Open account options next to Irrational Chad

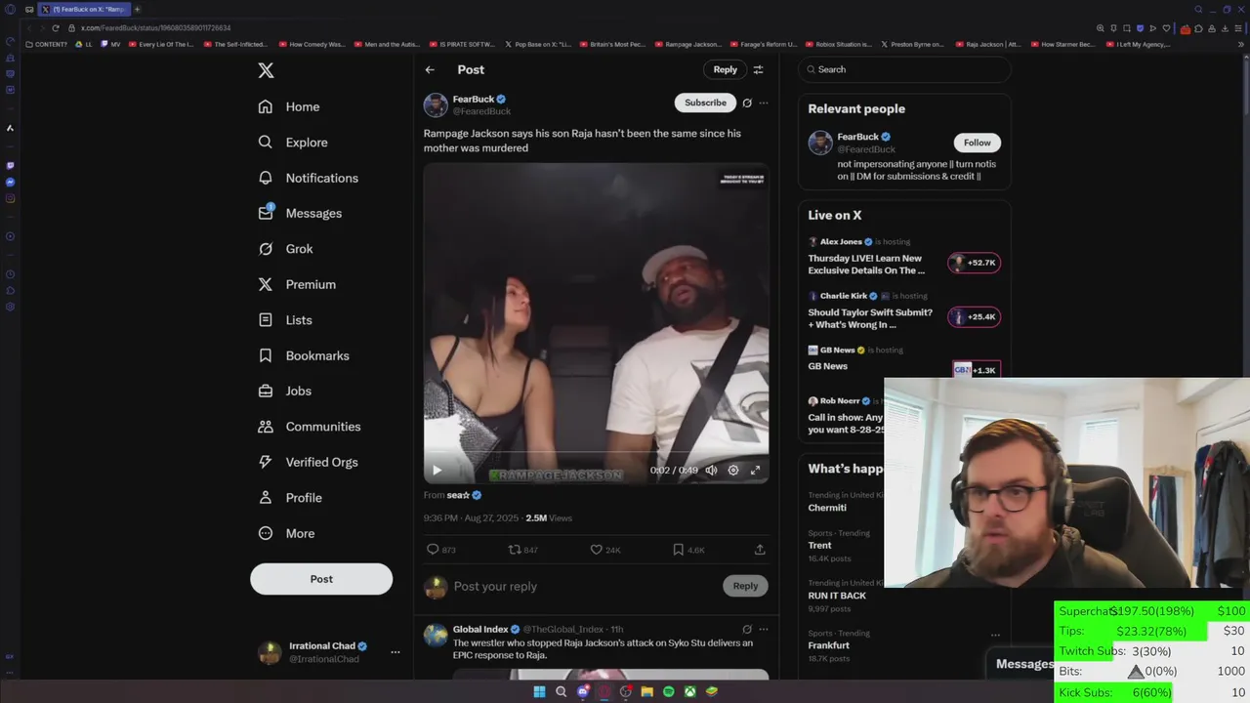click(396, 651)
